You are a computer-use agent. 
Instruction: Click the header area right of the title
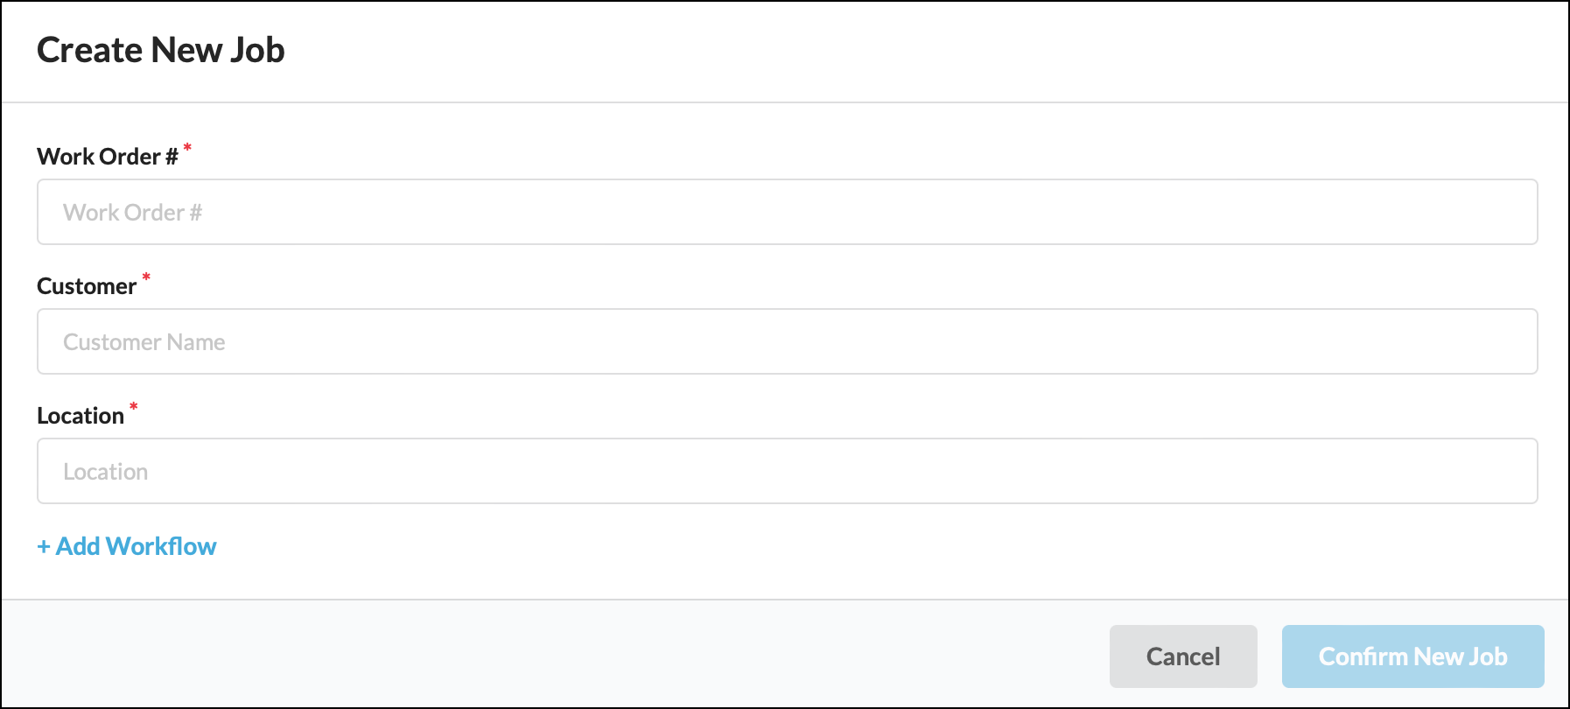875,51
